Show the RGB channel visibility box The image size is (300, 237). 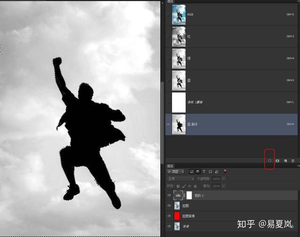168,15
